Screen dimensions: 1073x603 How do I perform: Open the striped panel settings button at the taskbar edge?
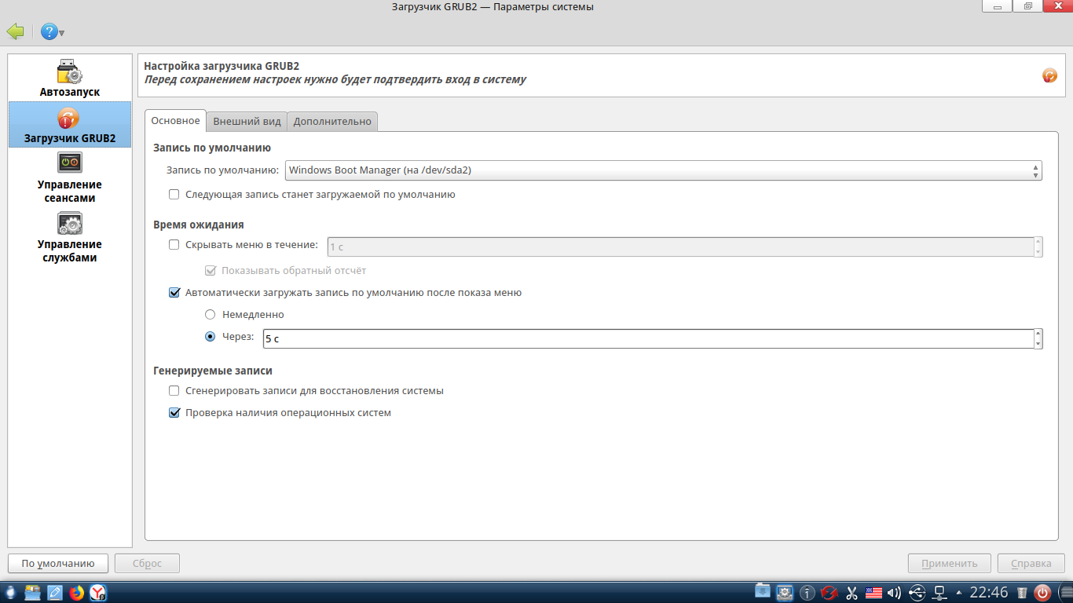coord(1065,593)
